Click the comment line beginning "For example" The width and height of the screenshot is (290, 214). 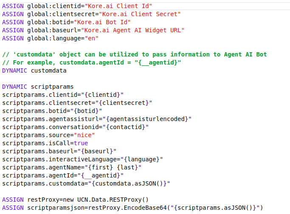[x=92, y=62]
